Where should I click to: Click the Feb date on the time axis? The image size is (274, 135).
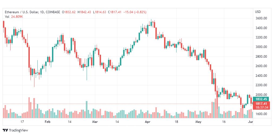48,122
